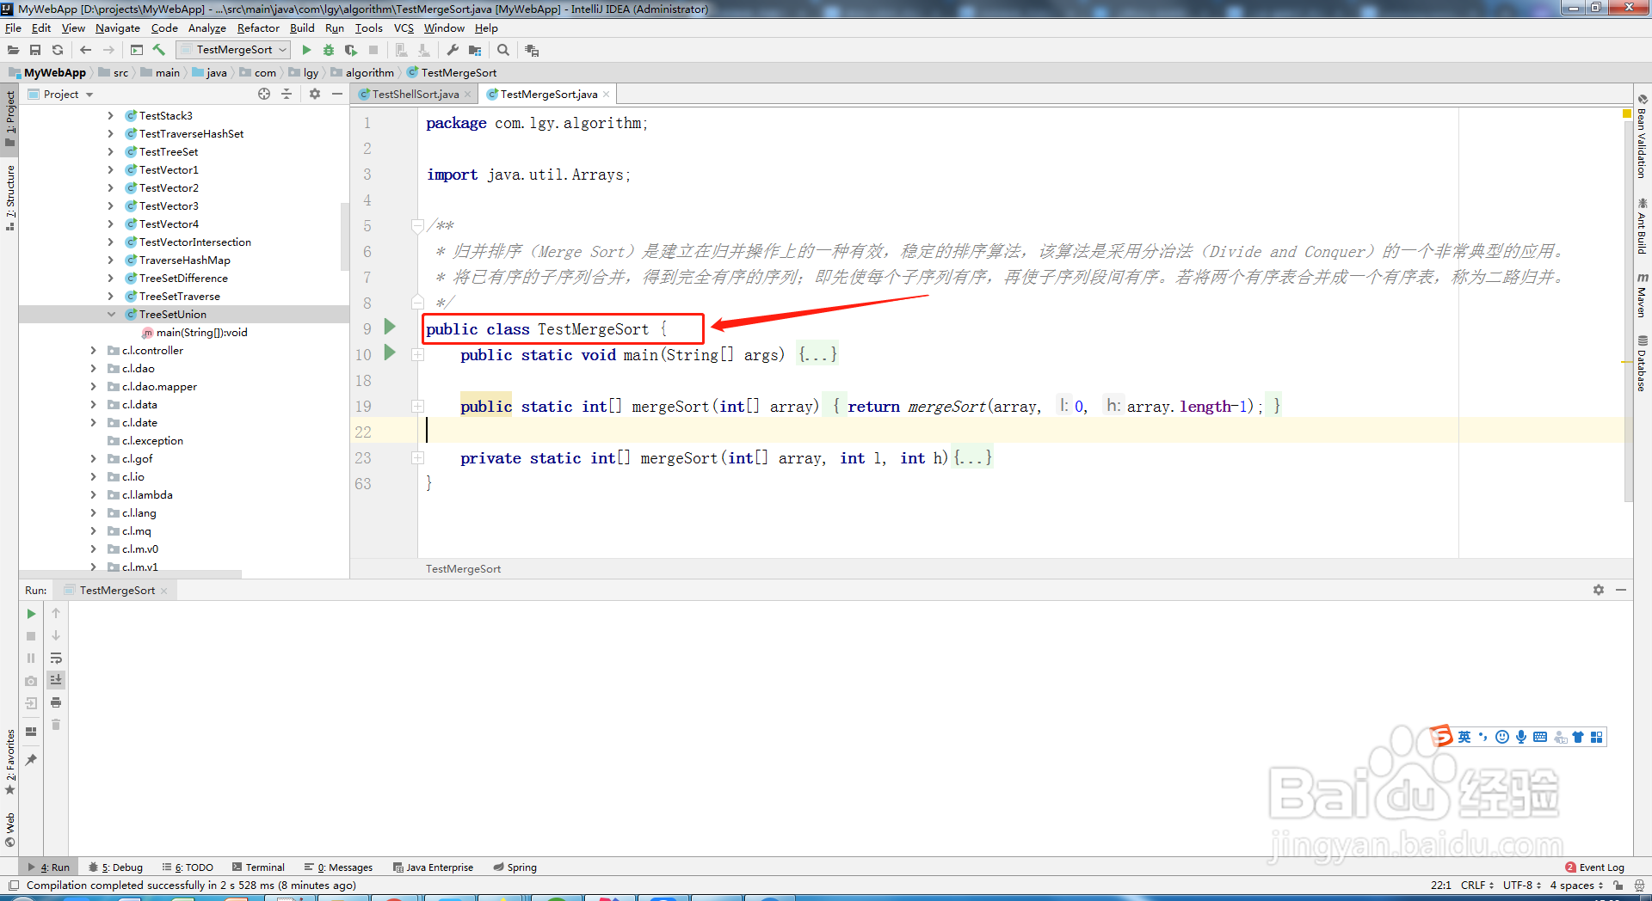Image resolution: width=1652 pixels, height=901 pixels.
Task: Search everywhere magnifier icon
Action: click(x=503, y=51)
